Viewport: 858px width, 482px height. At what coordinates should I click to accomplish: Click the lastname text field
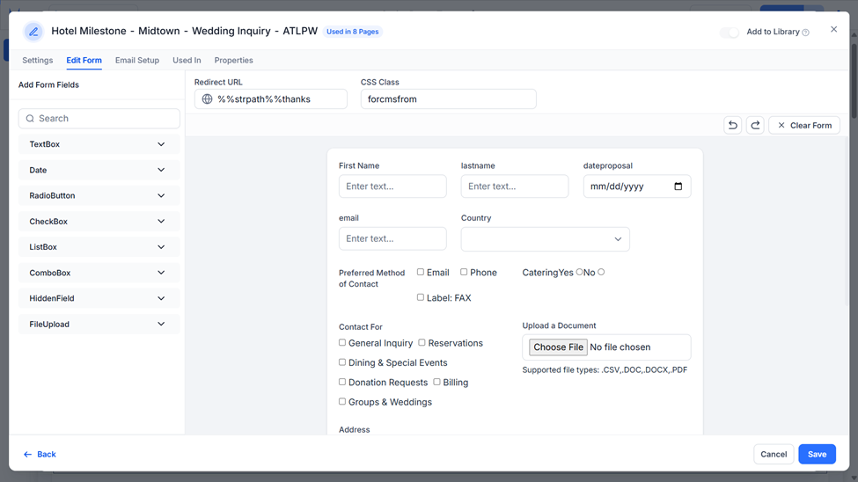point(515,186)
